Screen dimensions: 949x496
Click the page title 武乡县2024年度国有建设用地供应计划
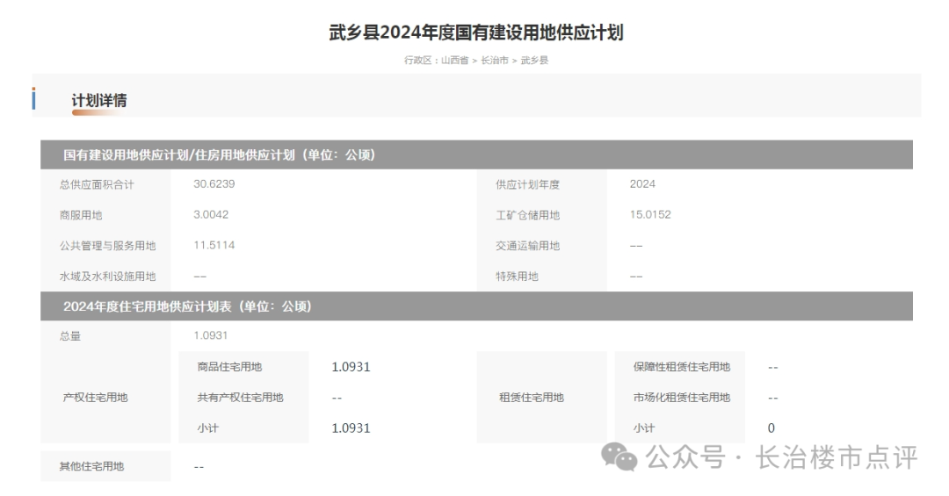(x=475, y=32)
